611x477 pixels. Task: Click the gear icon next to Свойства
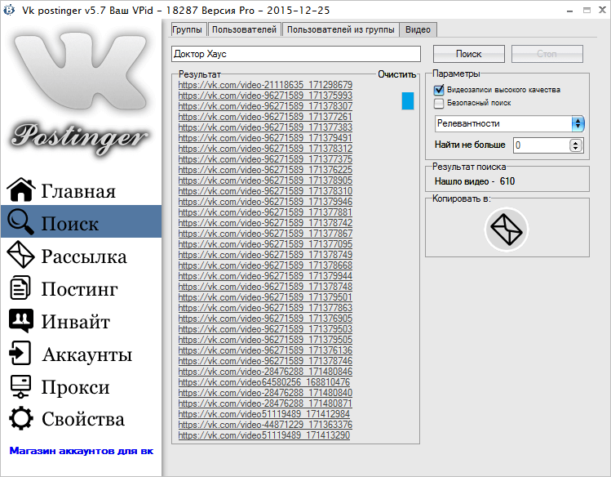[x=20, y=418]
